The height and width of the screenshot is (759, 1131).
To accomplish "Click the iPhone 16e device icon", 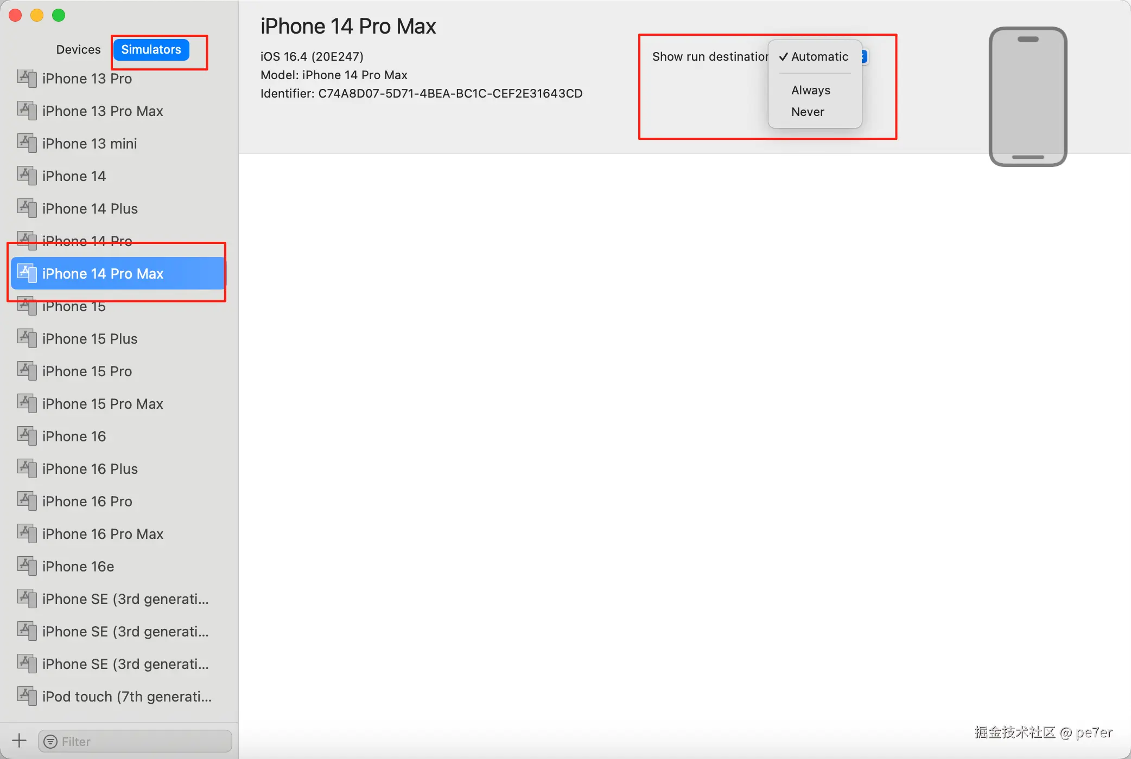I will [x=27, y=566].
